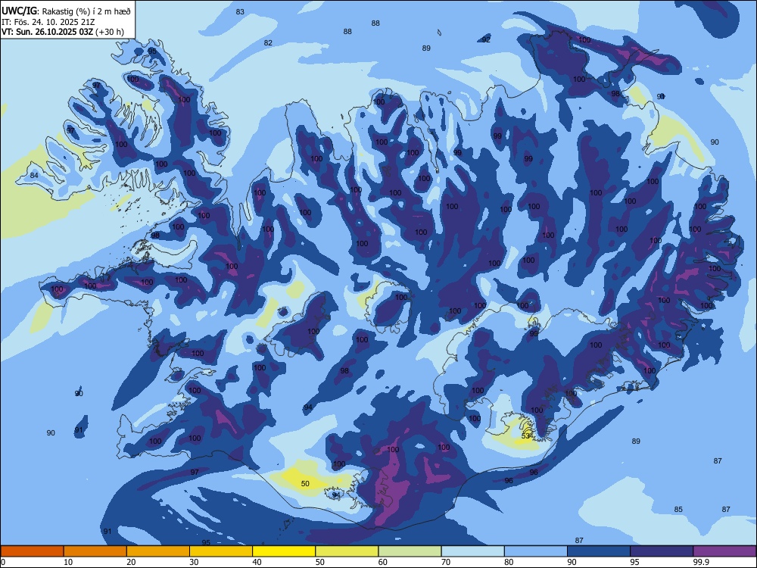Screen dimensions: 757x568
Task: Click the title "UWC/IG: Rakastig (%) í 2 m hæð"
Action: (66, 11)
